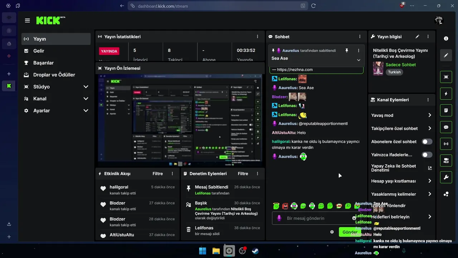The image size is (458, 258).
Task: Toggle stream preview widget in right toolbar
Action: [x=446, y=77]
